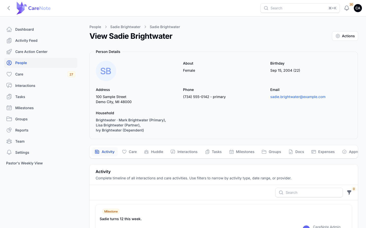Switch to the Tasks tab
The width and height of the screenshot is (366, 228).
pos(213,152)
